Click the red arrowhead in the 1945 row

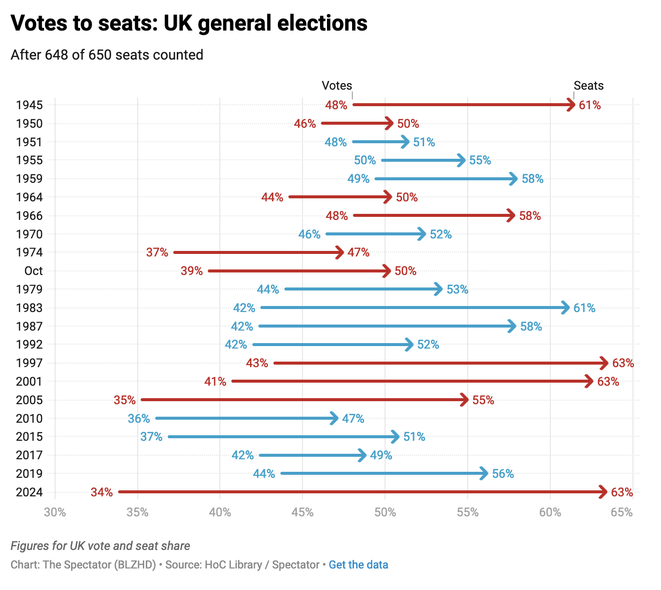point(571,105)
